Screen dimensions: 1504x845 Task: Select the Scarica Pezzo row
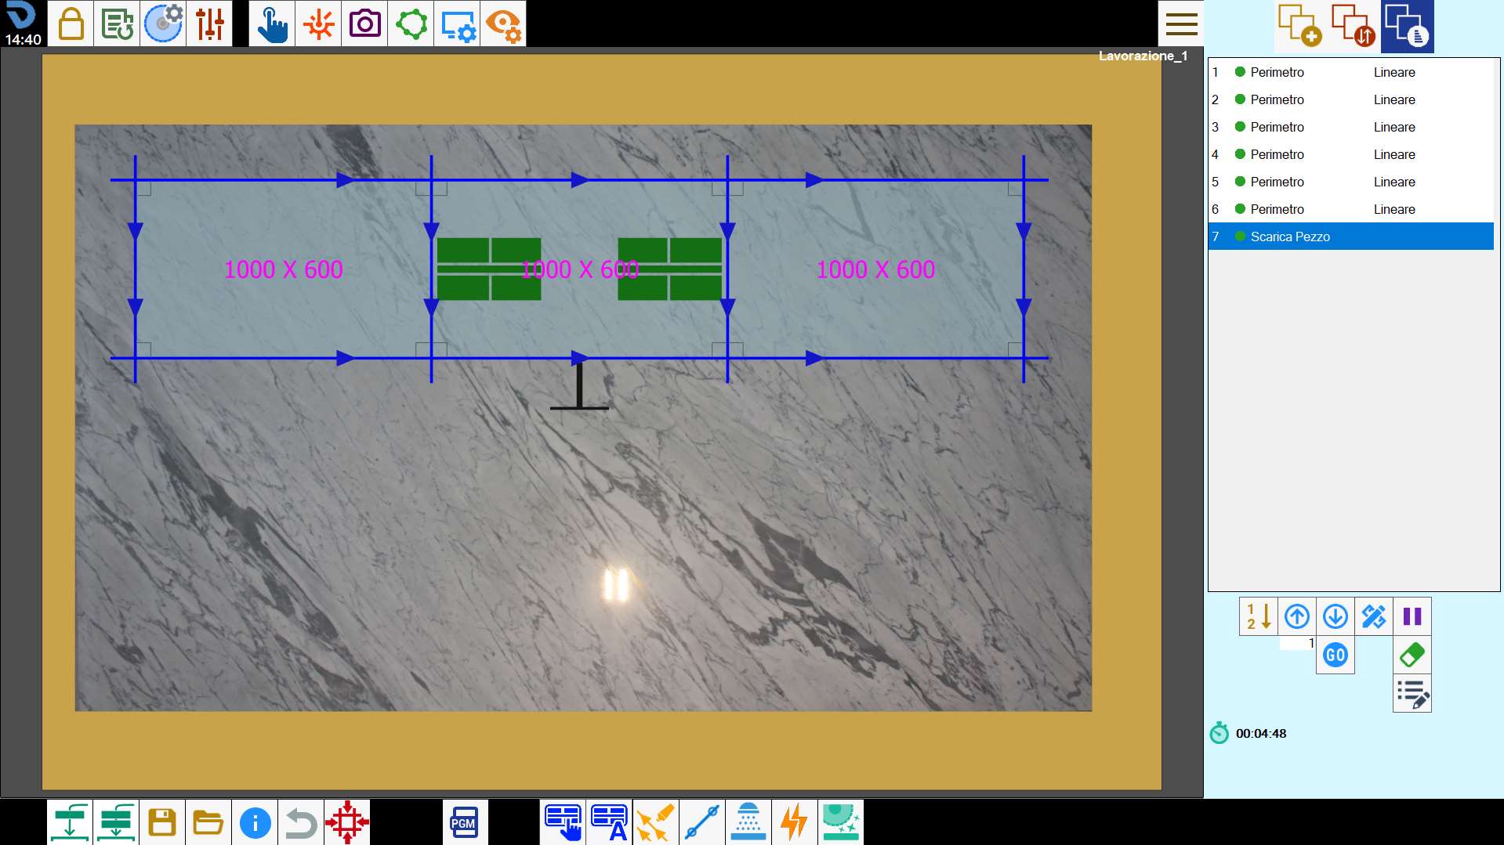point(1350,237)
